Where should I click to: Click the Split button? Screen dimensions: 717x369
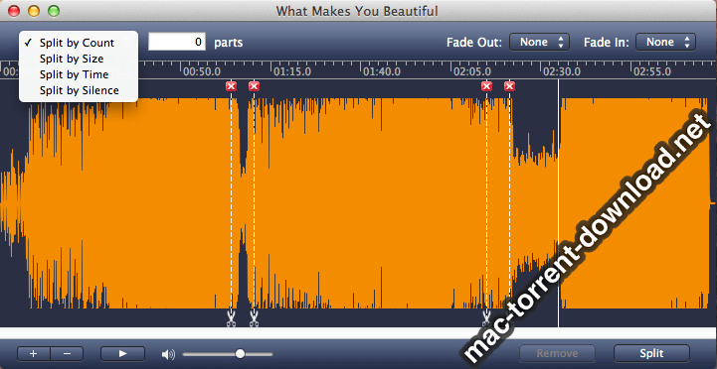651,353
